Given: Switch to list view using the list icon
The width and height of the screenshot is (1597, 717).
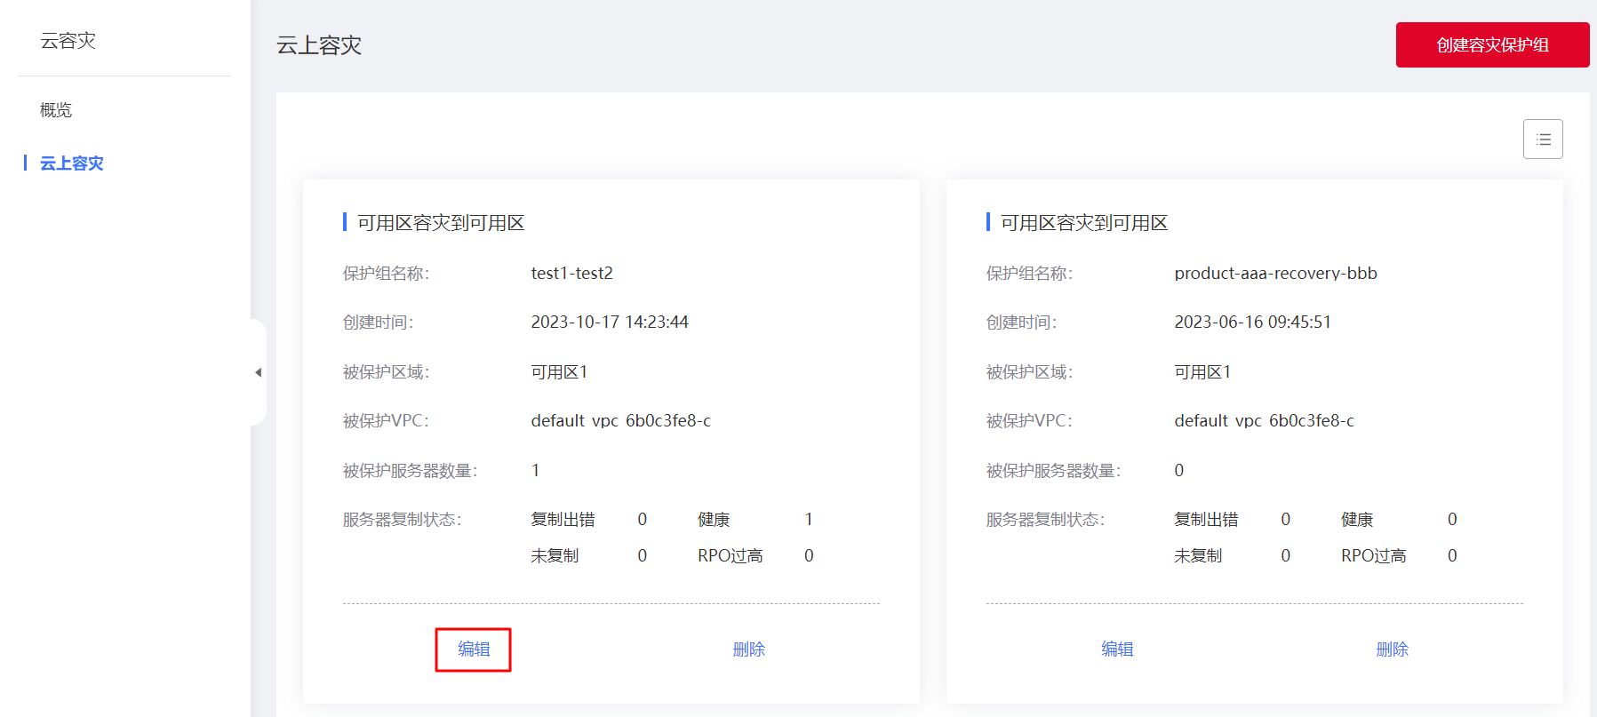Looking at the screenshot, I should click(x=1542, y=139).
